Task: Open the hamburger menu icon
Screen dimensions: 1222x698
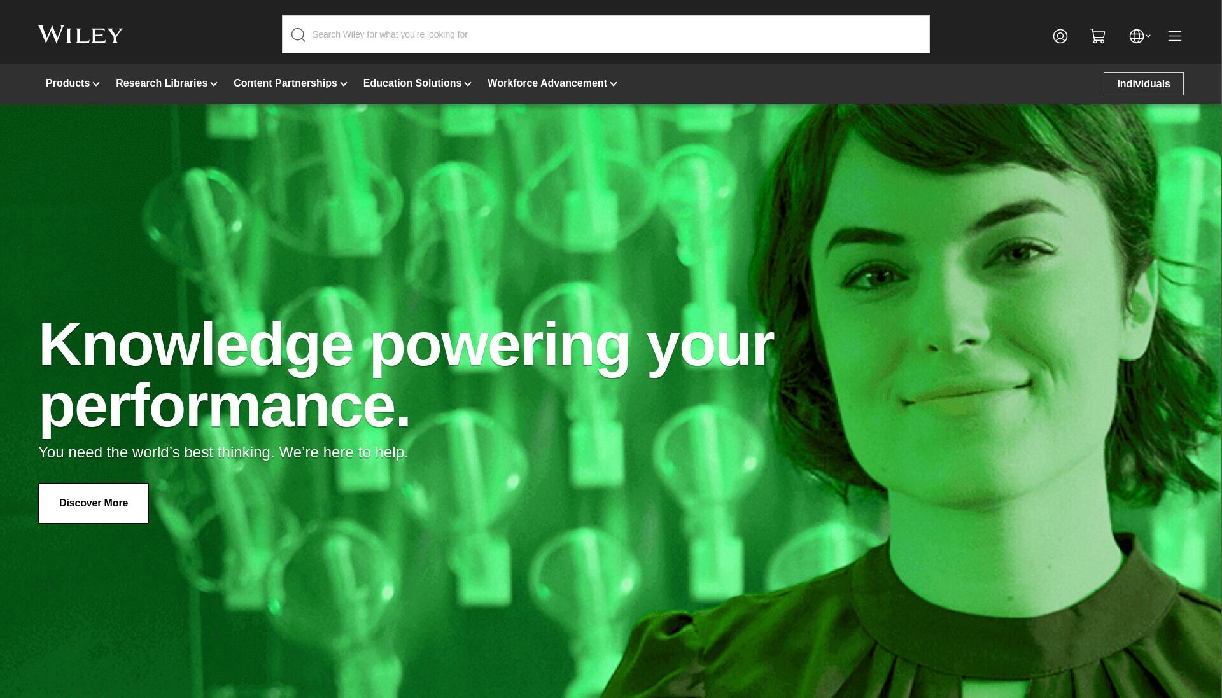Action: 1175,36
